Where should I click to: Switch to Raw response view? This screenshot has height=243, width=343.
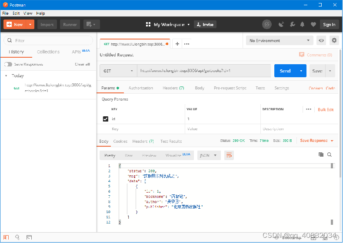(129, 155)
